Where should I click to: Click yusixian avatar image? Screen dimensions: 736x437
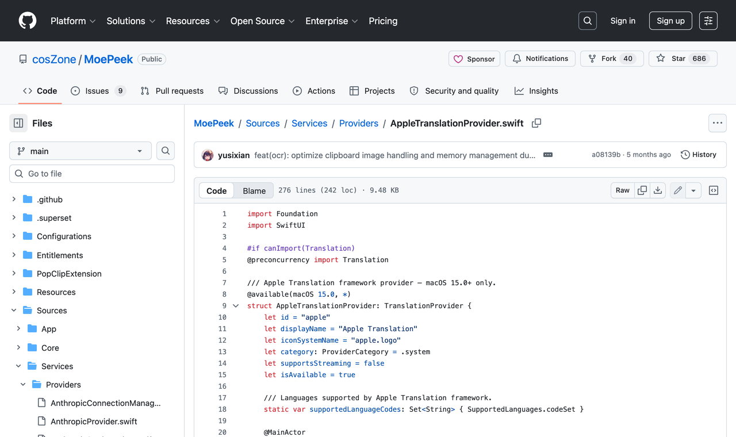tap(208, 155)
